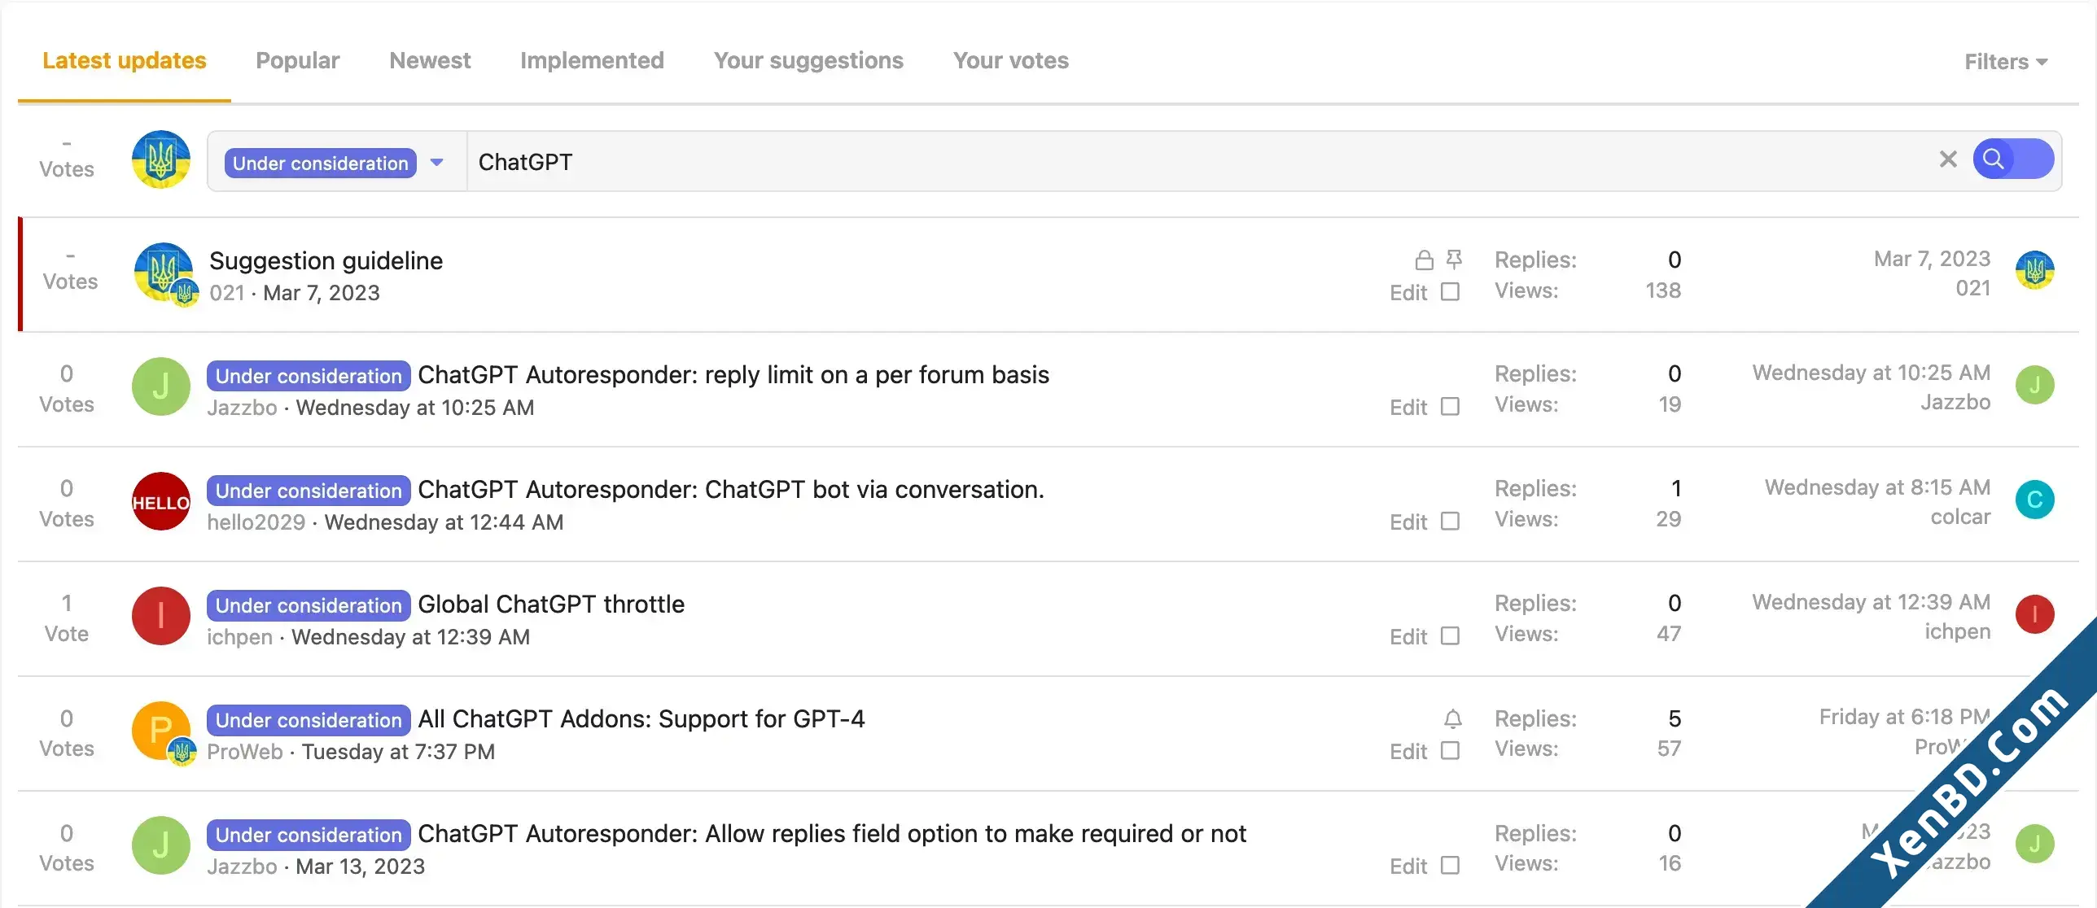Switch to the Implemented tab
Screen dimensions: 2097x908
pos(592,60)
